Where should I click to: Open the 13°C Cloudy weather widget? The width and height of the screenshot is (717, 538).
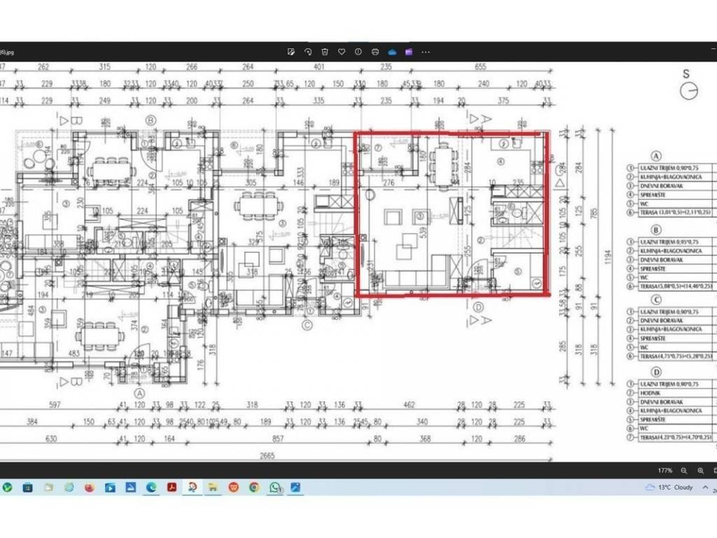669,488
